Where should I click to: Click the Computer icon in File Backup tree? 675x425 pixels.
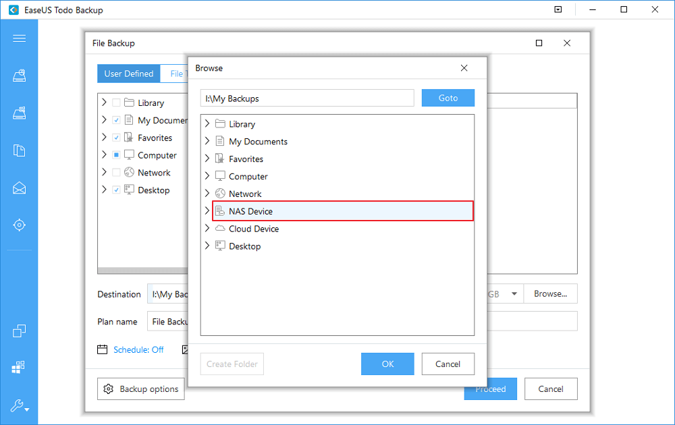pos(129,155)
